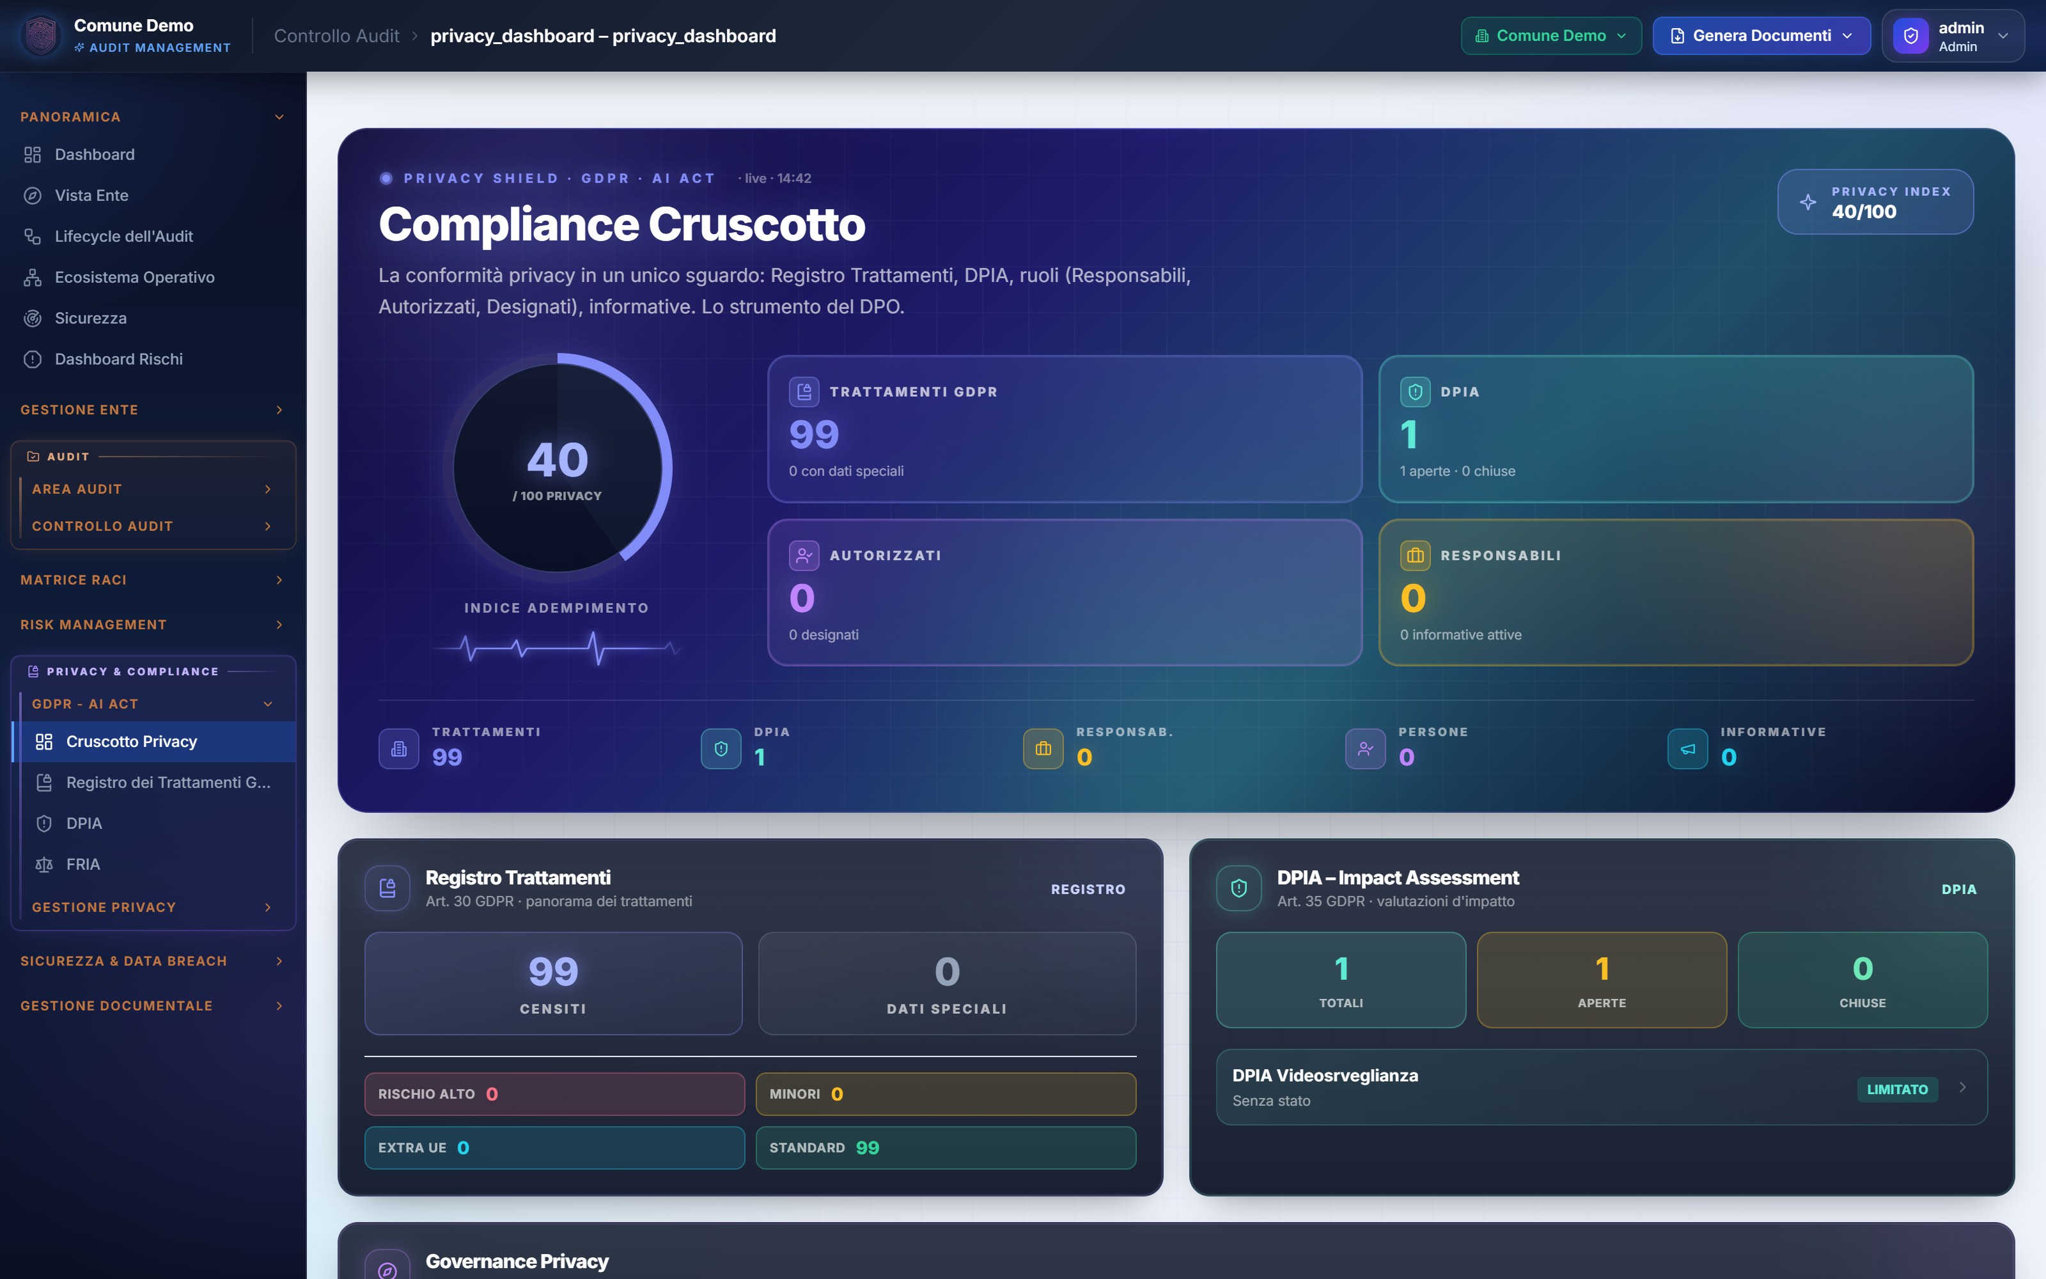Click the DPIA shield icon in sidebar
The height and width of the screenshot is (1279, 2046).
tap(44, 824)
